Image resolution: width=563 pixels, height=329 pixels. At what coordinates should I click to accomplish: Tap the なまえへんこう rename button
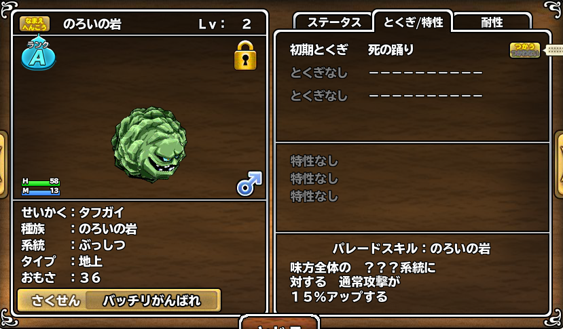click(x=35, y=24)
